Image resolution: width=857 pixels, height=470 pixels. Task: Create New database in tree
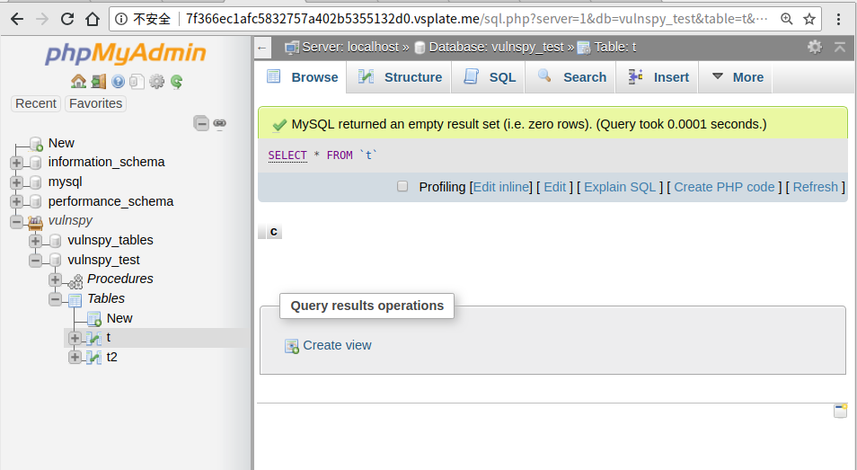tap(61, 143)
